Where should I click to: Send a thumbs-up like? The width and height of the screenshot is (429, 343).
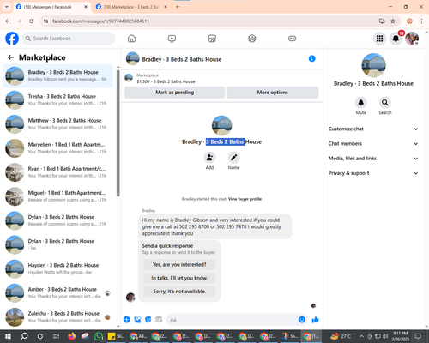pos(315,320)
